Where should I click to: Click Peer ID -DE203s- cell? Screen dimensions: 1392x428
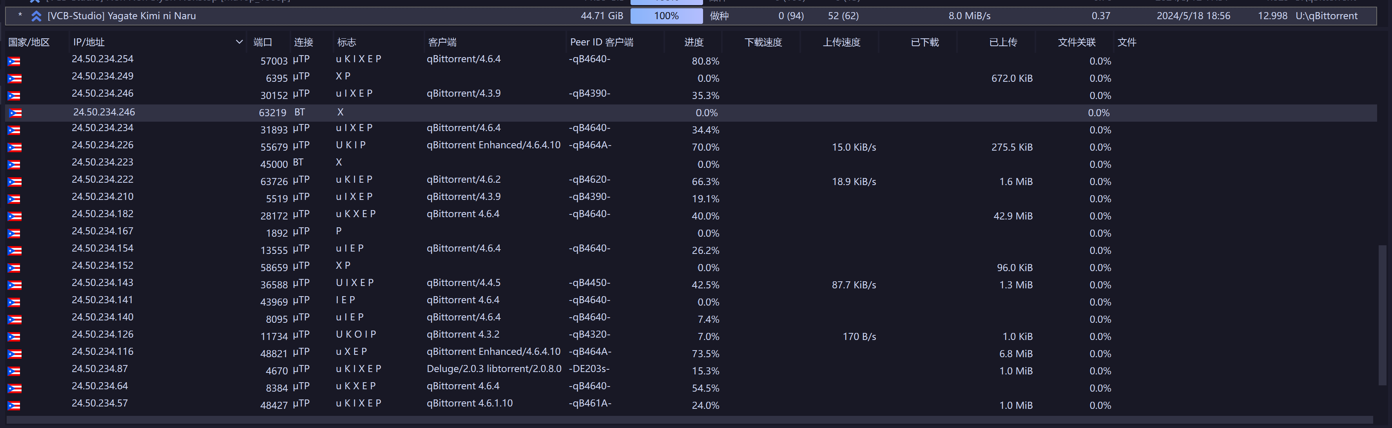589,369
